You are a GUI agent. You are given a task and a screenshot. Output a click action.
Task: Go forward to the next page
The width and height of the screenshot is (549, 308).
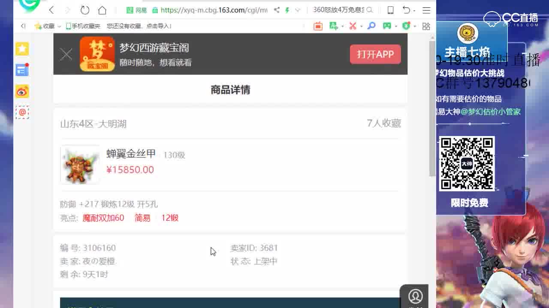tap(67, 10)
